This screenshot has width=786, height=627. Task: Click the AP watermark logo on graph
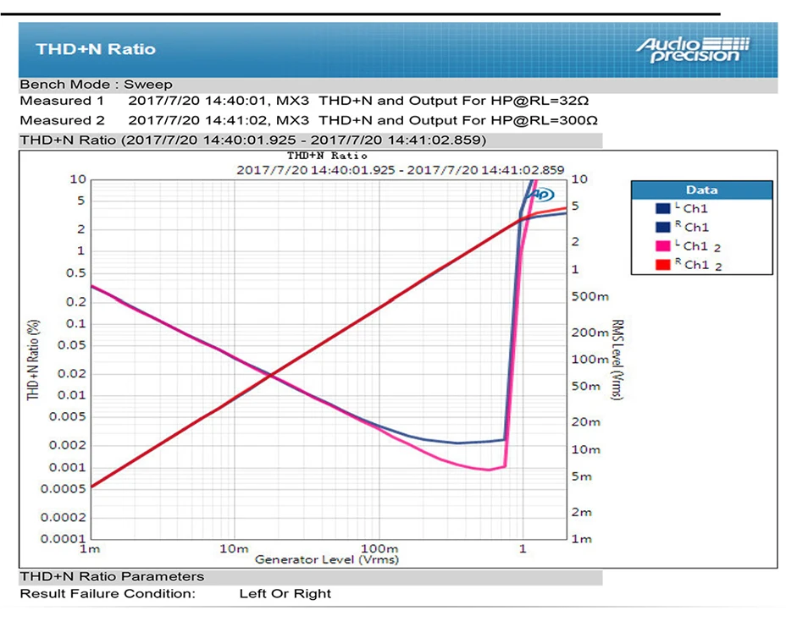[x=543, y=195]
